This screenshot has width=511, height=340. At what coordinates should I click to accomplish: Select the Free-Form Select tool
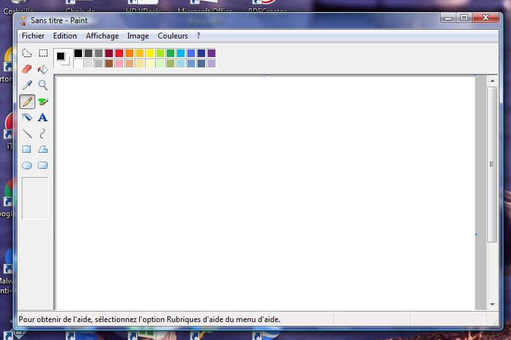pyautogui.click(x=27, y=53)
